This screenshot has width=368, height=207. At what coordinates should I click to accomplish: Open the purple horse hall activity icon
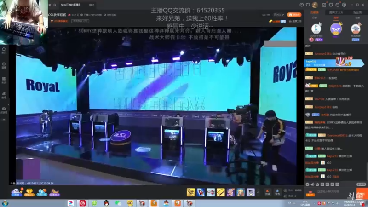pyautogui.click(x=54, y=192)
